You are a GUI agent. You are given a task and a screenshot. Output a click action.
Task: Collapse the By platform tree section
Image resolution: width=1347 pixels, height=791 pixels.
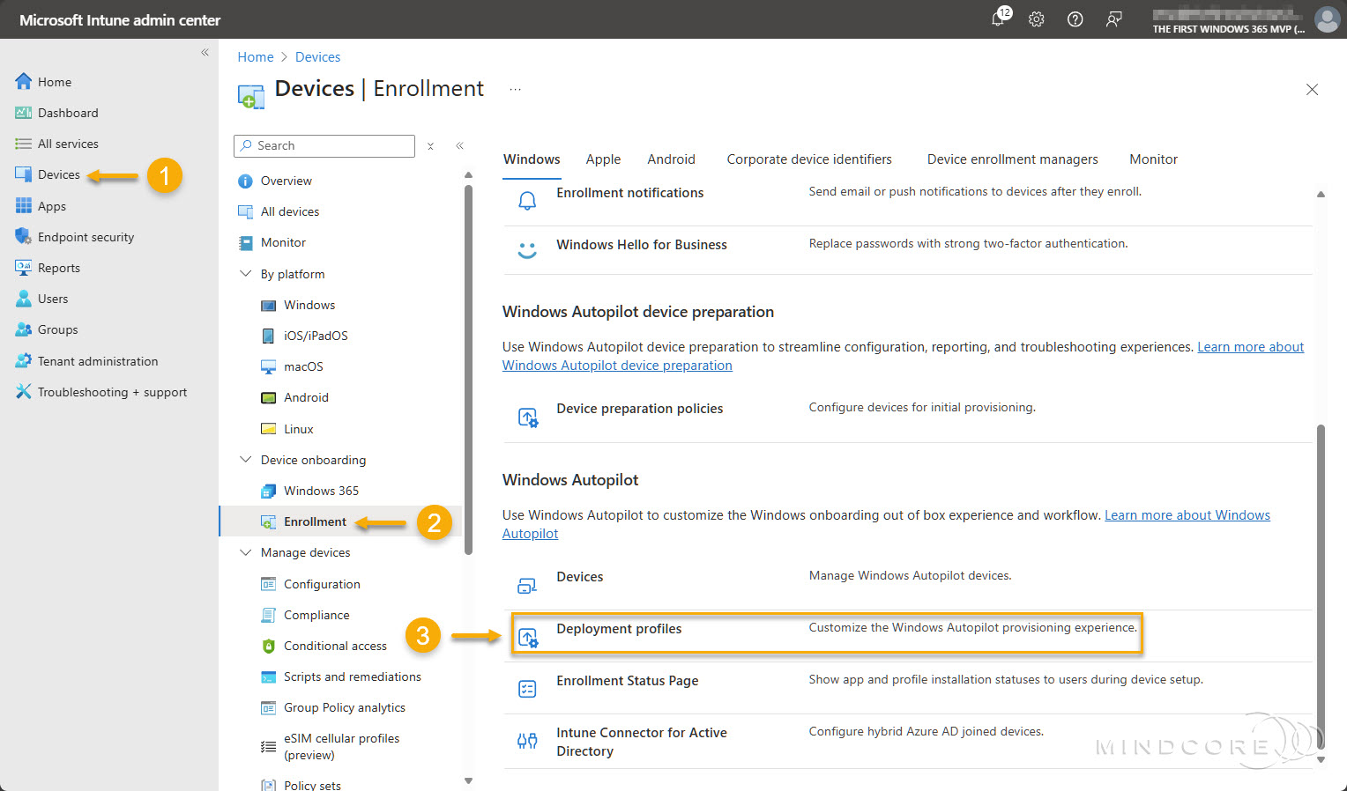246,274
